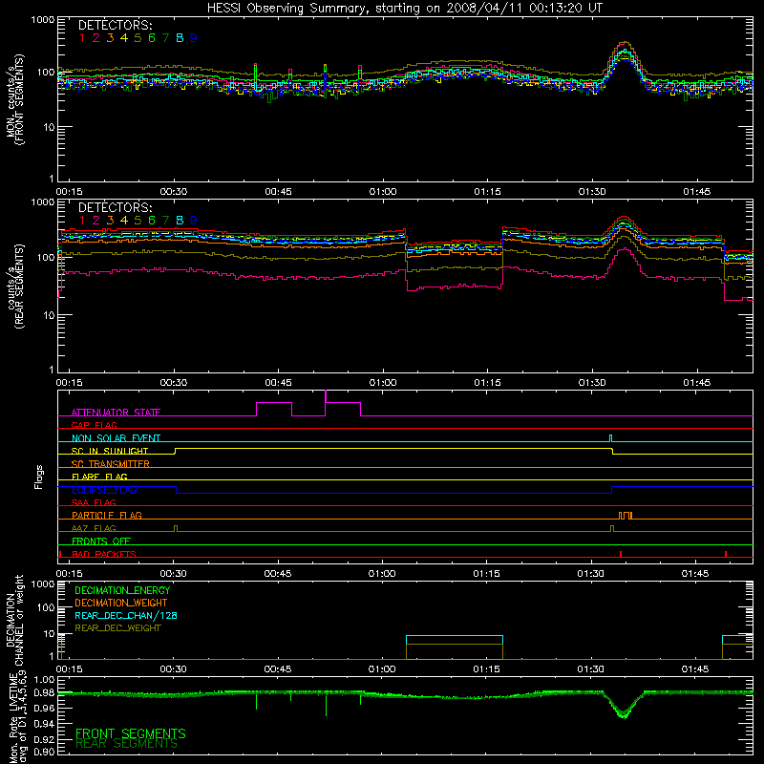The image size is (764, 764).
Task: Select detector 4 in the front segments legend
Action: pos(124,38)
